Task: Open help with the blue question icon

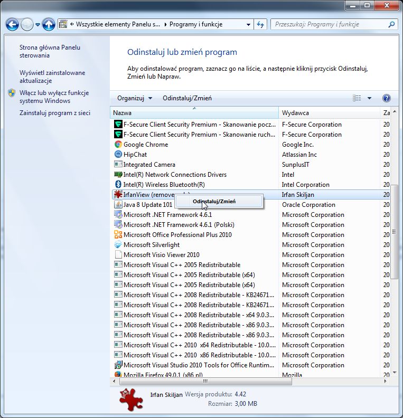Action: pos(387,98)
